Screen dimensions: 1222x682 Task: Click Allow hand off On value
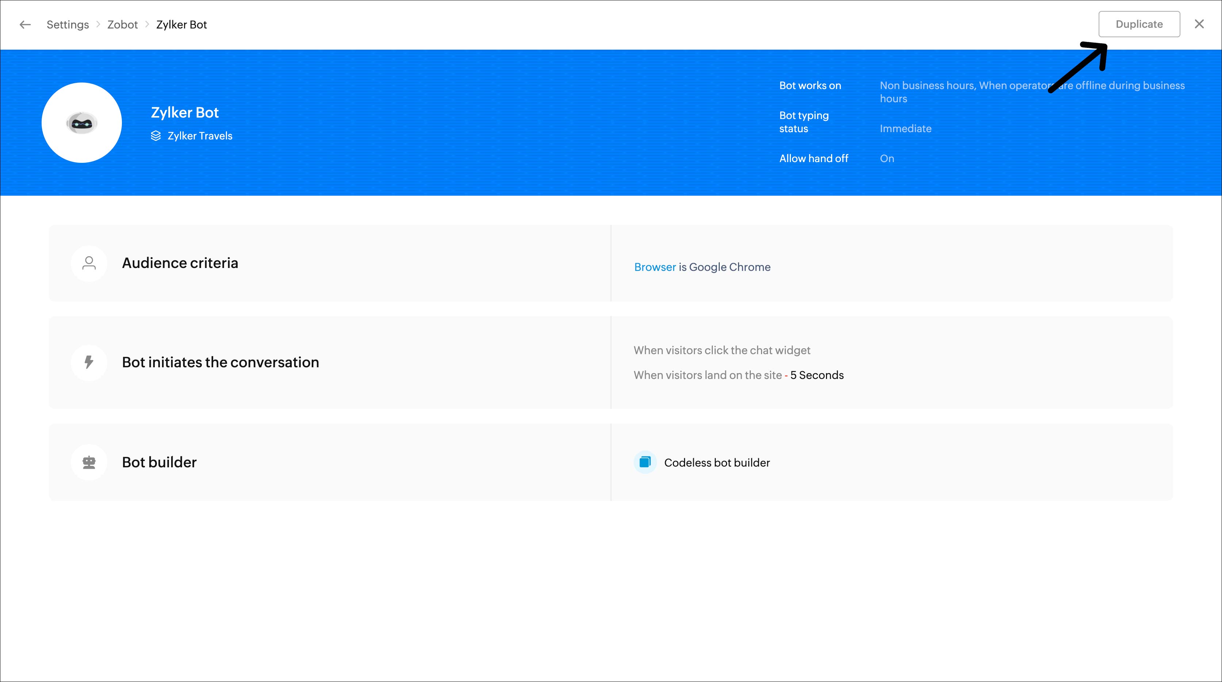click(x=887, y=158)
